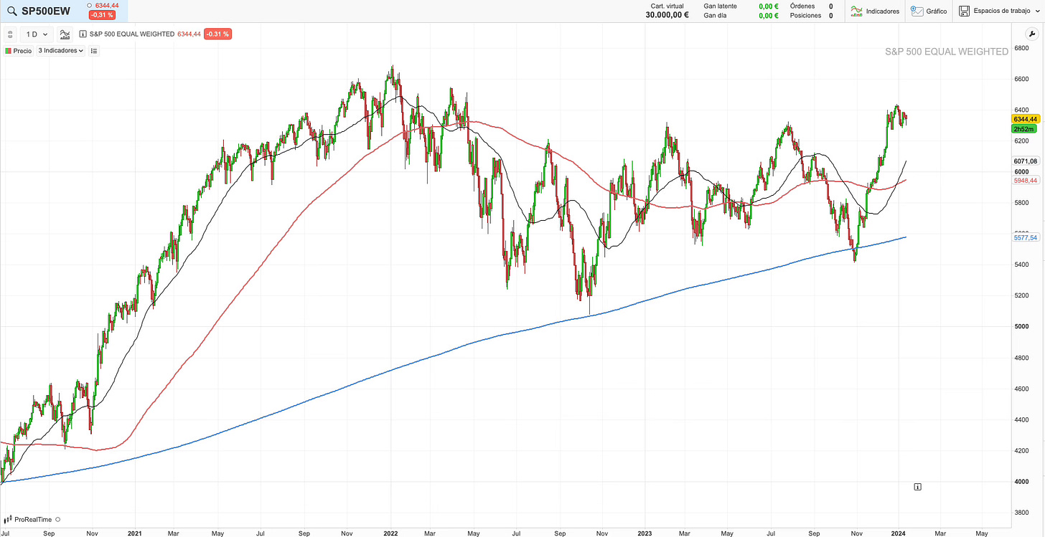Click the Gan día value 0,00 €
The height and width of the screenshot is (537, 1045).
[769, 15]
